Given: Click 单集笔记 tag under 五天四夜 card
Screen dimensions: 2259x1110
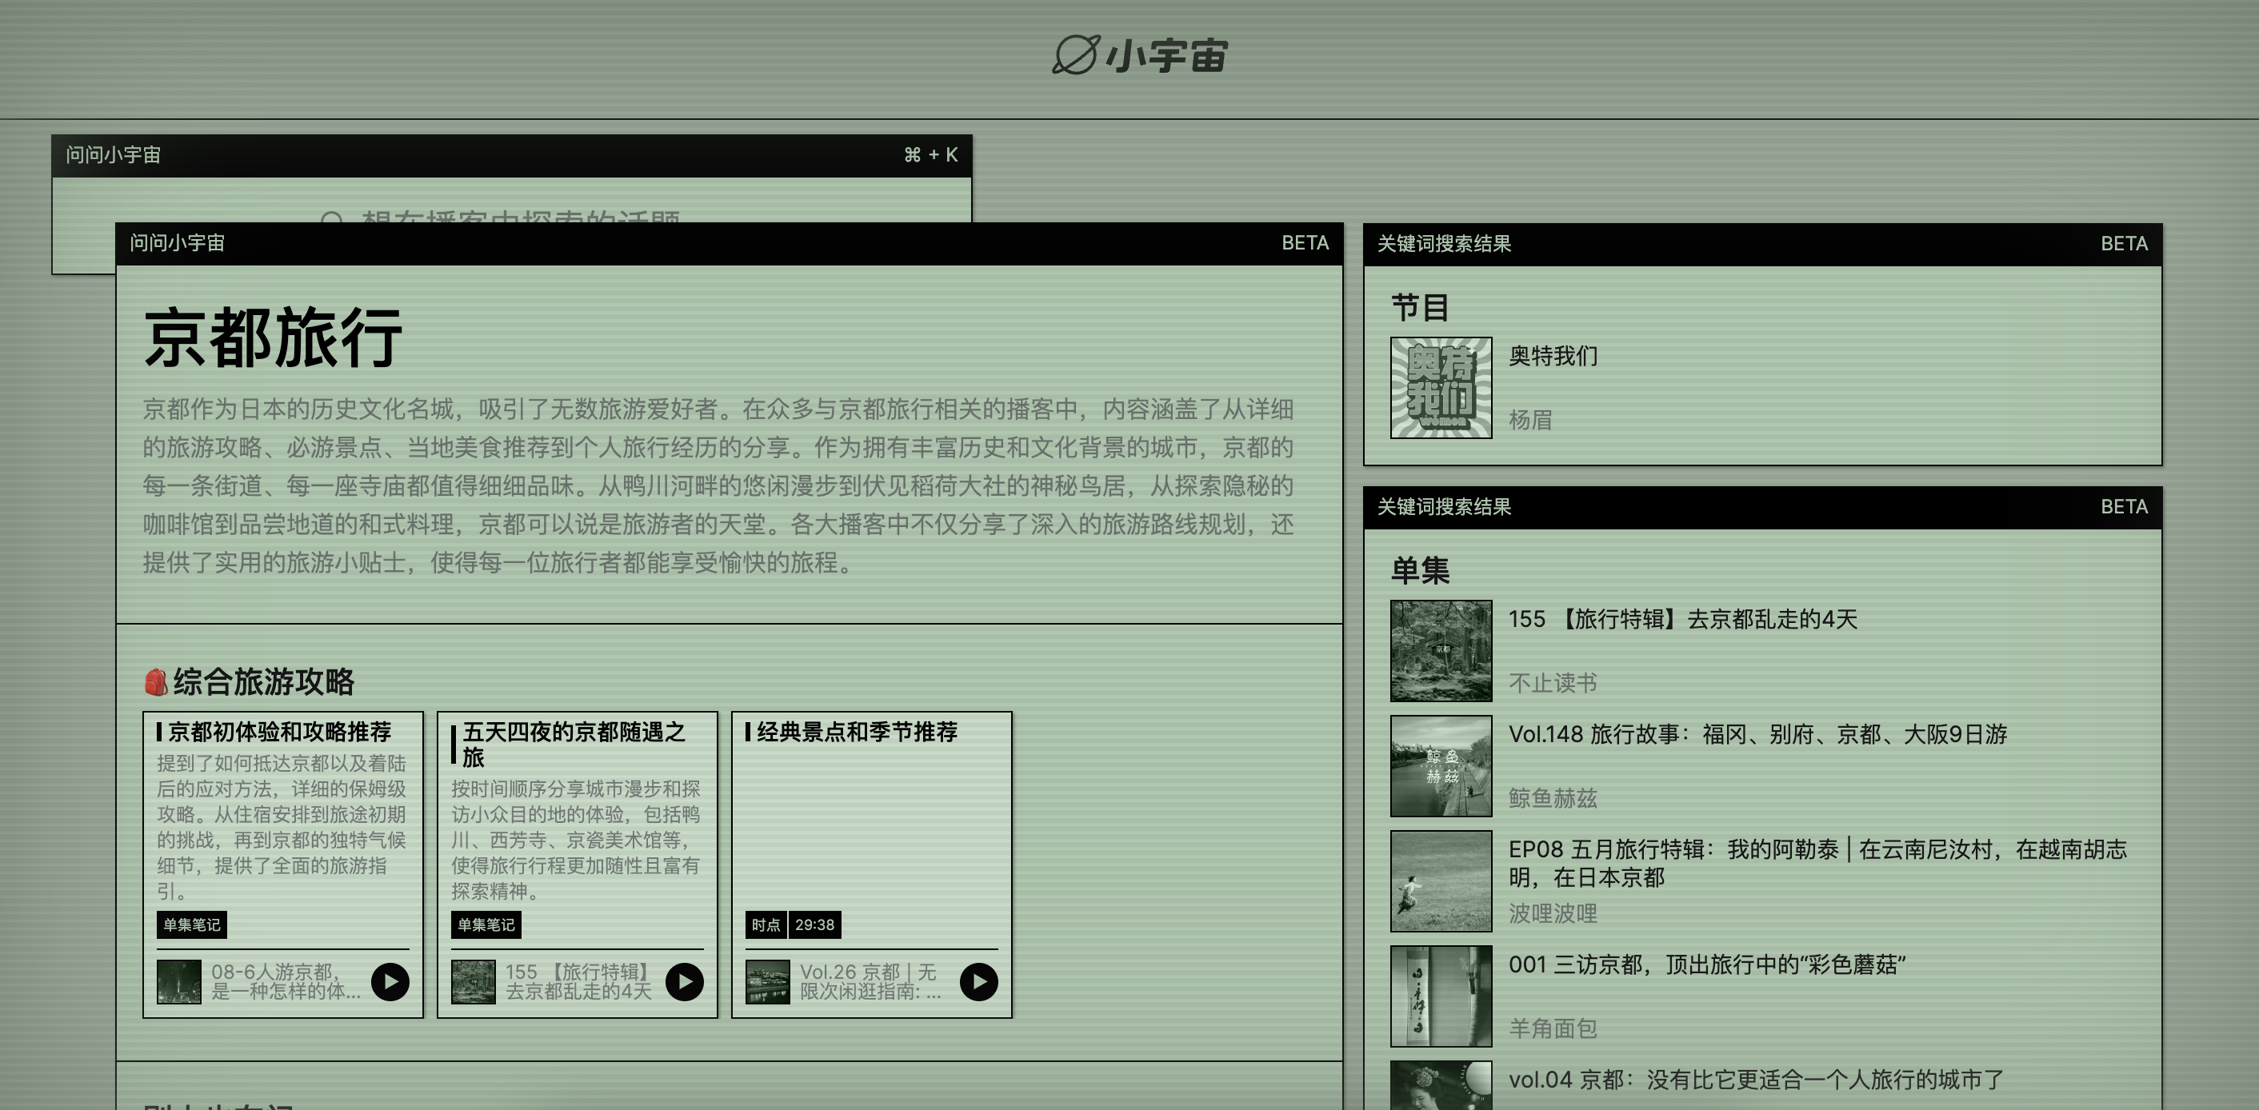Looking at the screenshot, I should point(486,924).
